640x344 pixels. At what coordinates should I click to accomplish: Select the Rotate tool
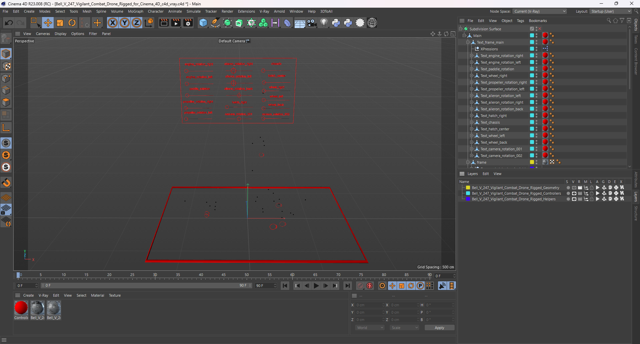point(72,23)
